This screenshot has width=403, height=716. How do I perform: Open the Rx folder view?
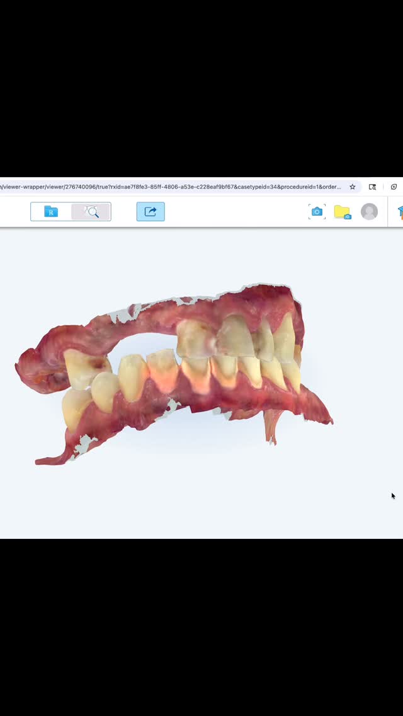[x=50, y=212]
